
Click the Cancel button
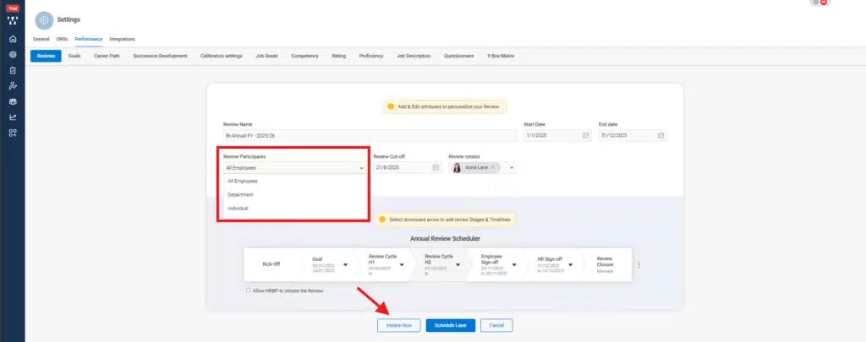[496, 325]
